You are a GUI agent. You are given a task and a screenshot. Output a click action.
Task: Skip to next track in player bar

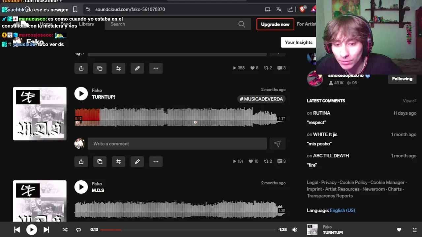(46, 230)
